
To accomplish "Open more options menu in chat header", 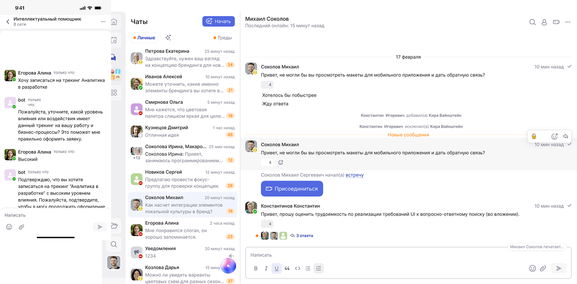I will 568,22.
